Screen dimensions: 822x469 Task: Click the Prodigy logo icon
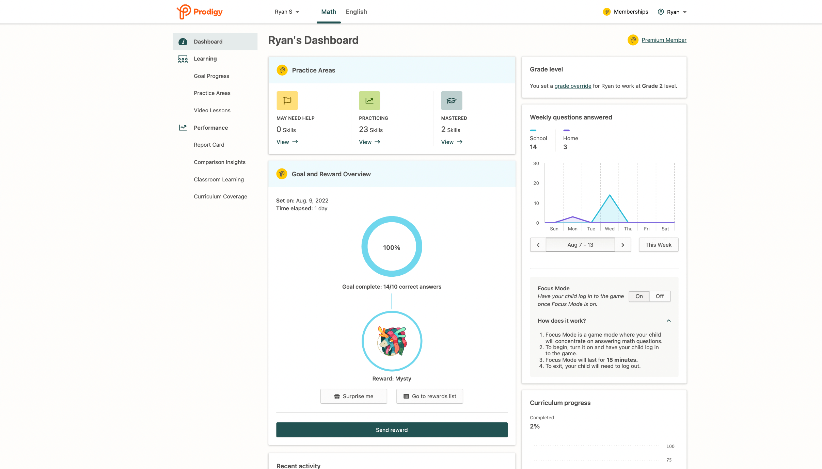pyautogui.click(x=184, y=12)
